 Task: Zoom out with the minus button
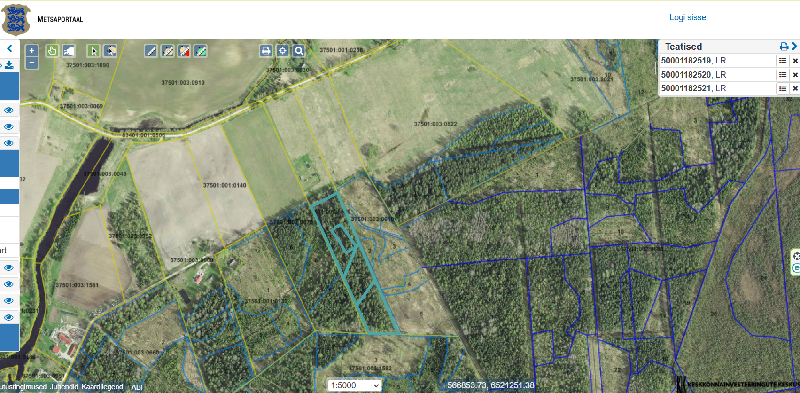31,63
